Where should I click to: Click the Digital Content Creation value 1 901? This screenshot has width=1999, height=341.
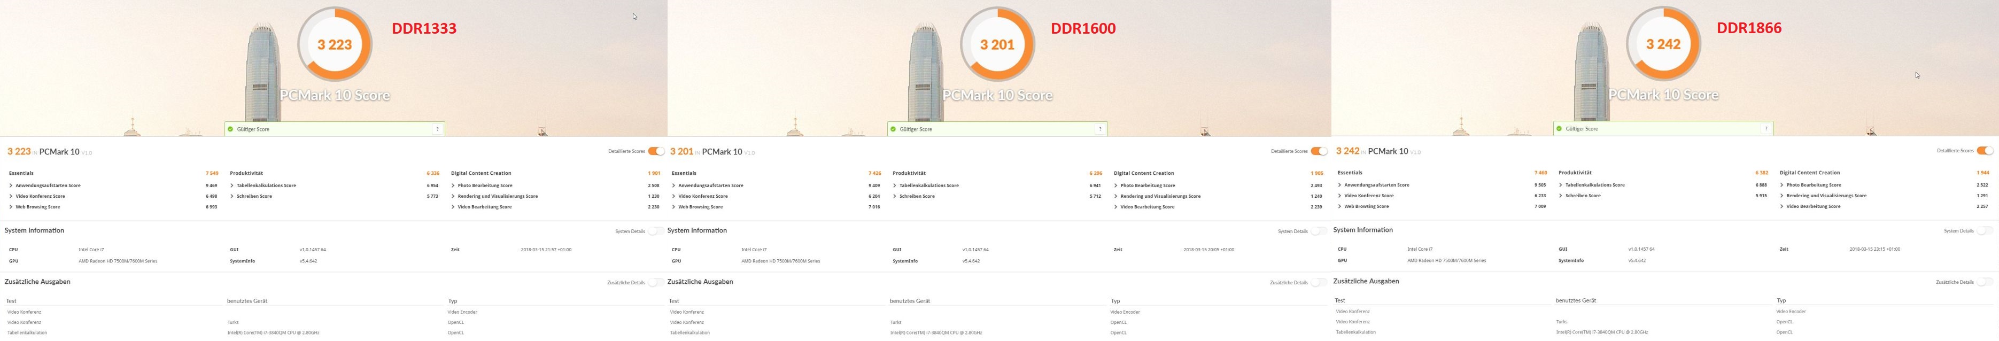click(653, 173)
